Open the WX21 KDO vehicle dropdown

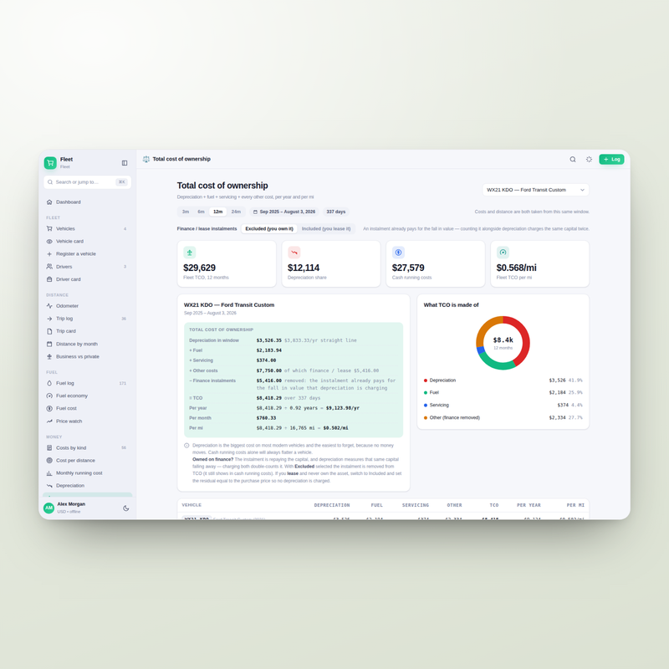(x=535, y=190)
